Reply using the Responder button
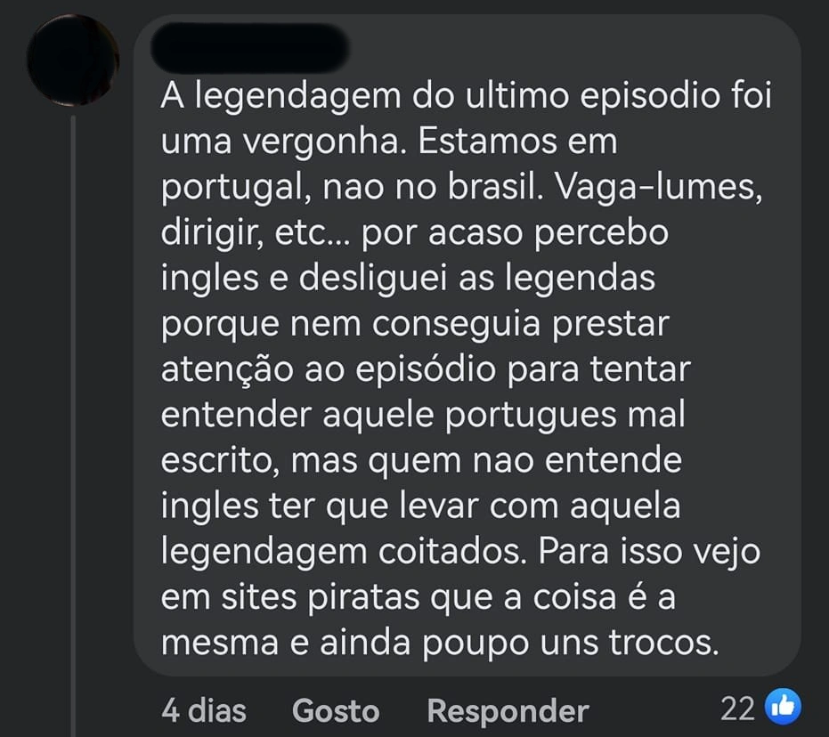The height and width of the screenshot is (737, 829). click(508, 711)
